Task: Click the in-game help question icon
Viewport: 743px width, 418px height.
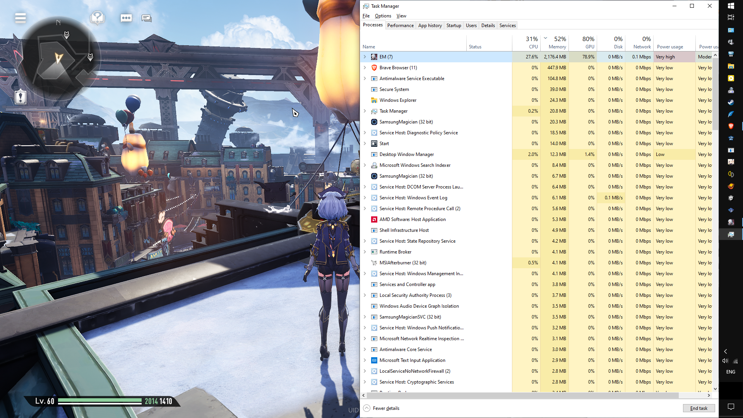Action: [97, 17]
